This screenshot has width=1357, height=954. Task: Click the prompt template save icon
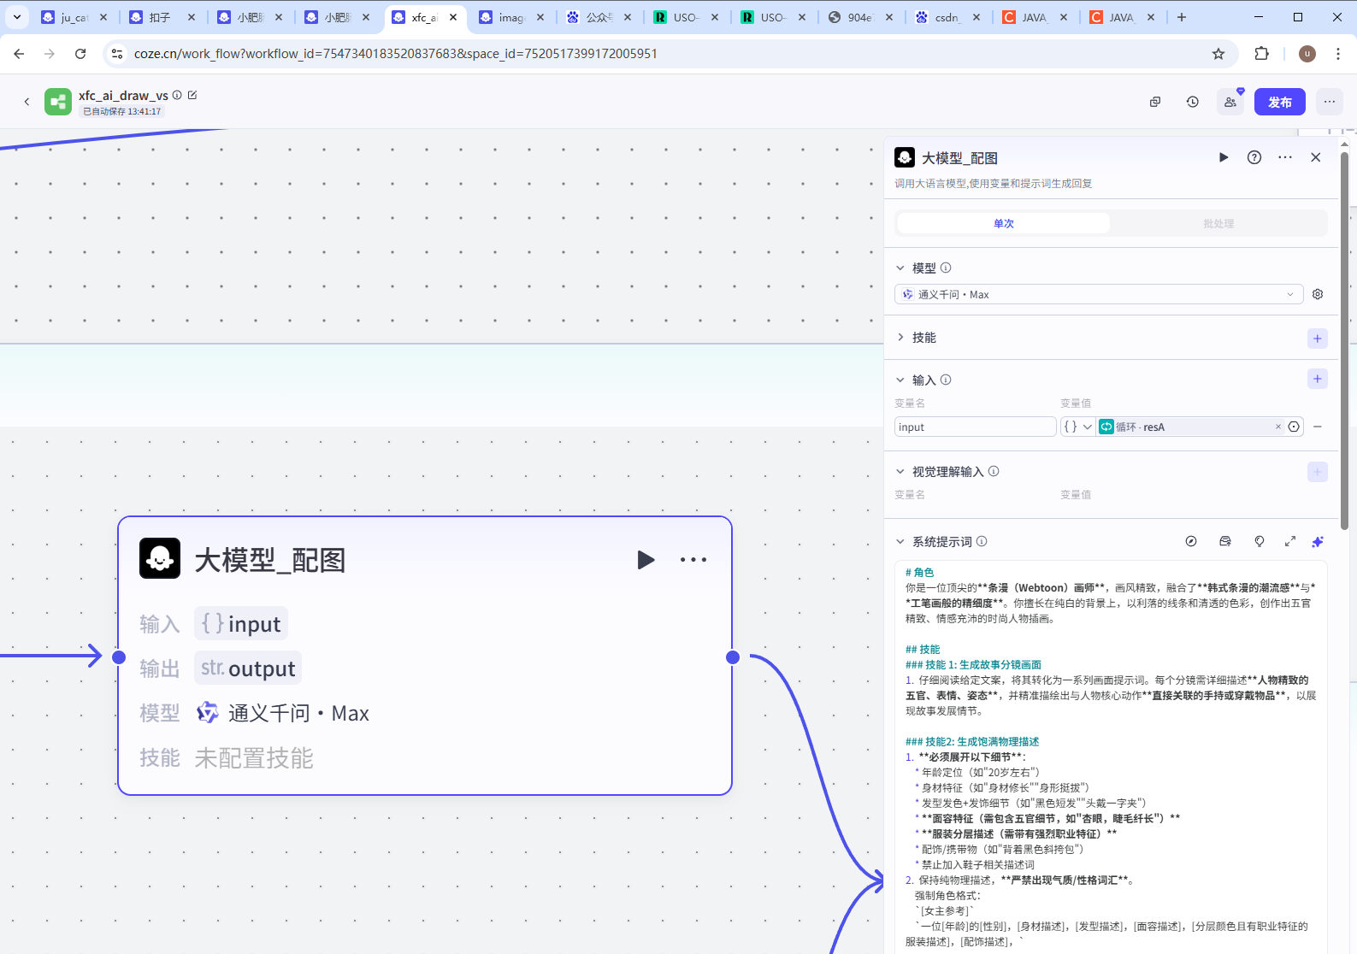coord(1225,541)
